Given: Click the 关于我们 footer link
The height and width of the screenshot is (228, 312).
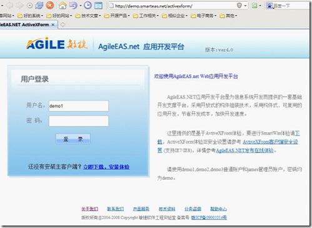Looking at the screenshot, I should click(89, 209).
